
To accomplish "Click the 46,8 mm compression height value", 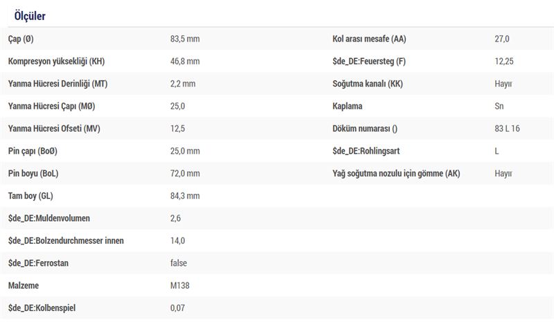I will pyautogui.click(x=185, y=61).
